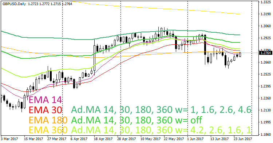
Task: Click the 18 Apr 2017 date label
Action: (x=103, y=139)
